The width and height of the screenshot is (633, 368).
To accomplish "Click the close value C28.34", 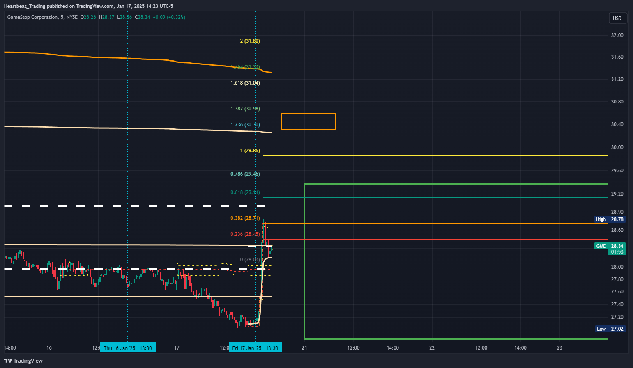I will pos(143,17).
